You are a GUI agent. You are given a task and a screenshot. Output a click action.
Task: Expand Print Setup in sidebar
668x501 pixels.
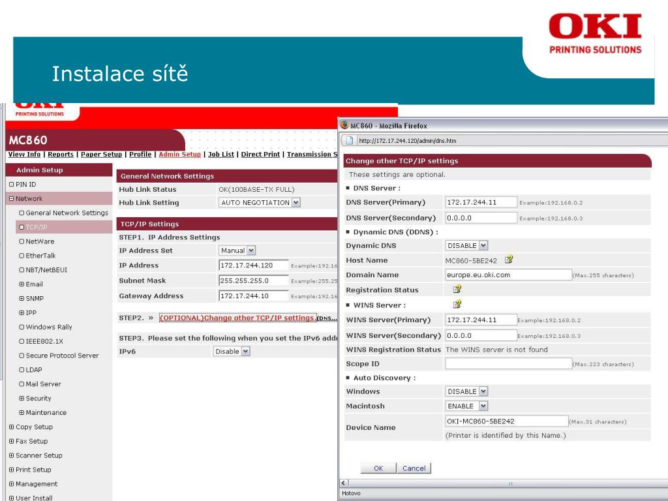(12, 470)
